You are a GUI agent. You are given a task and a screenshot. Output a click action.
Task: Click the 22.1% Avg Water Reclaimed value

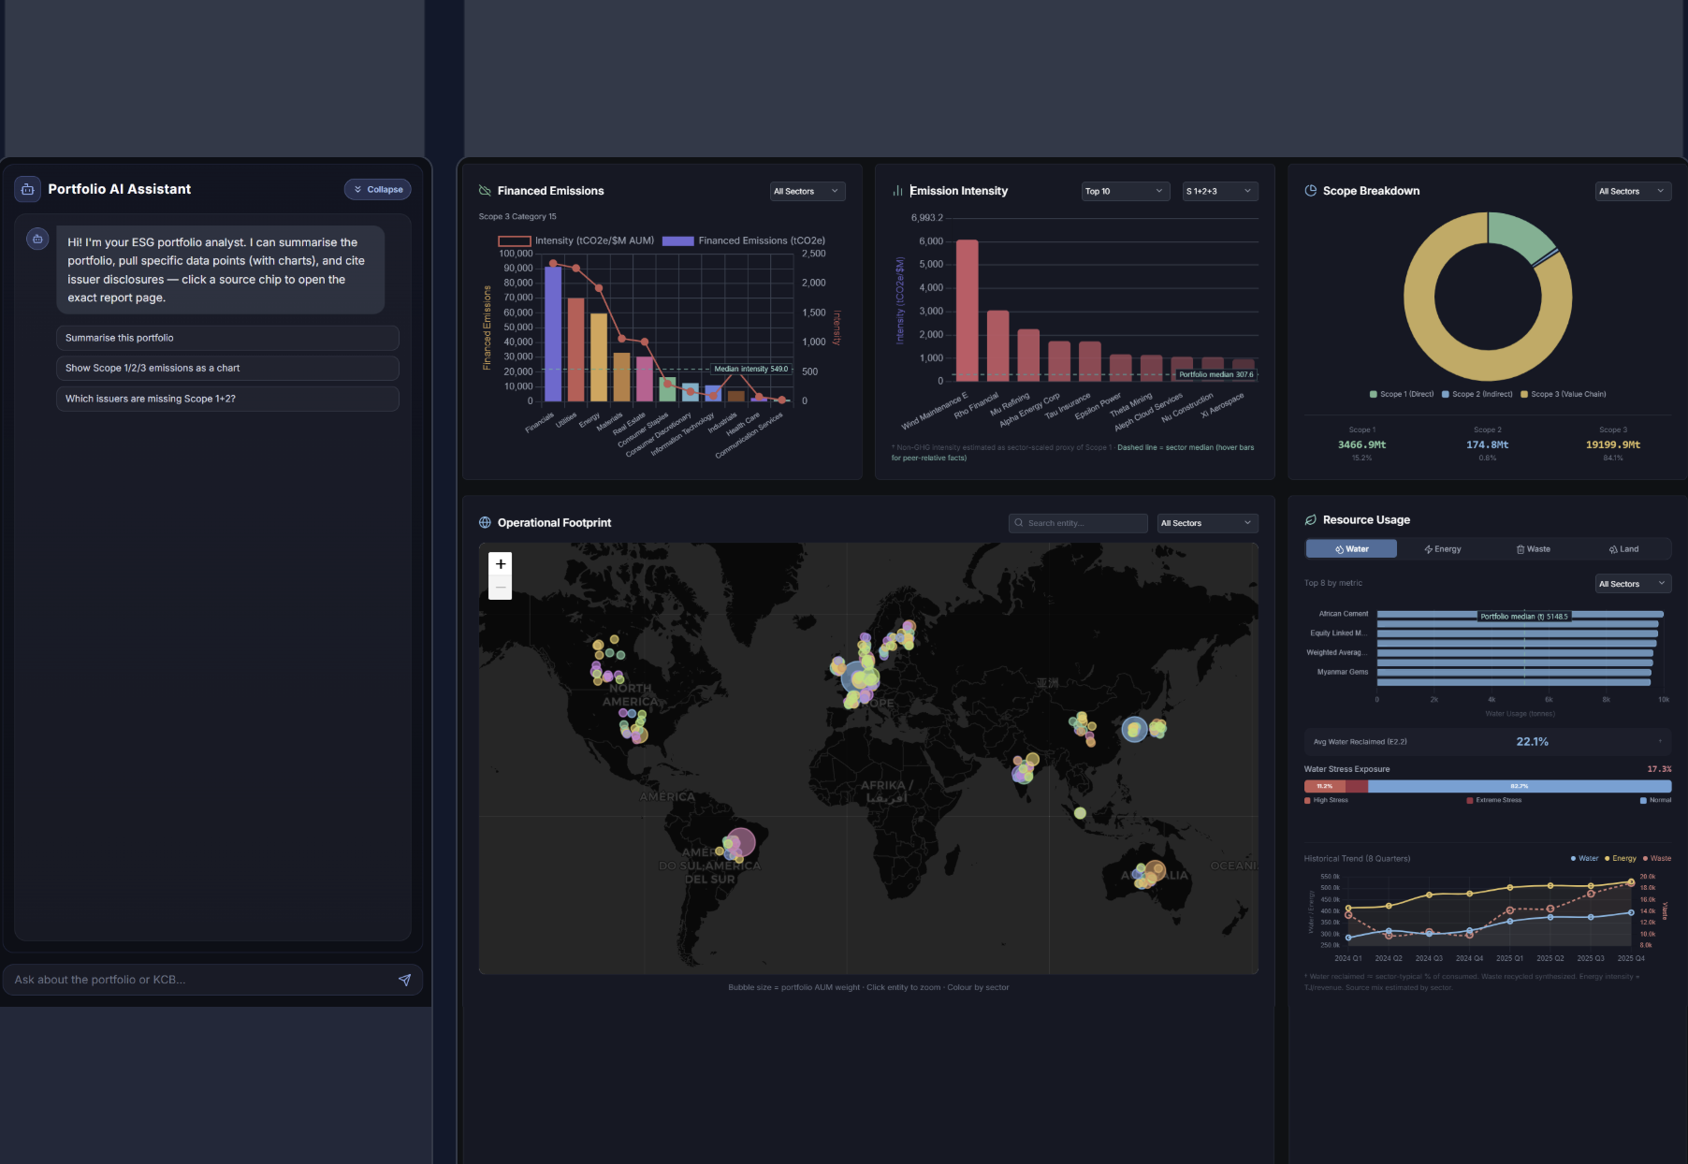tap(1532, 742)
